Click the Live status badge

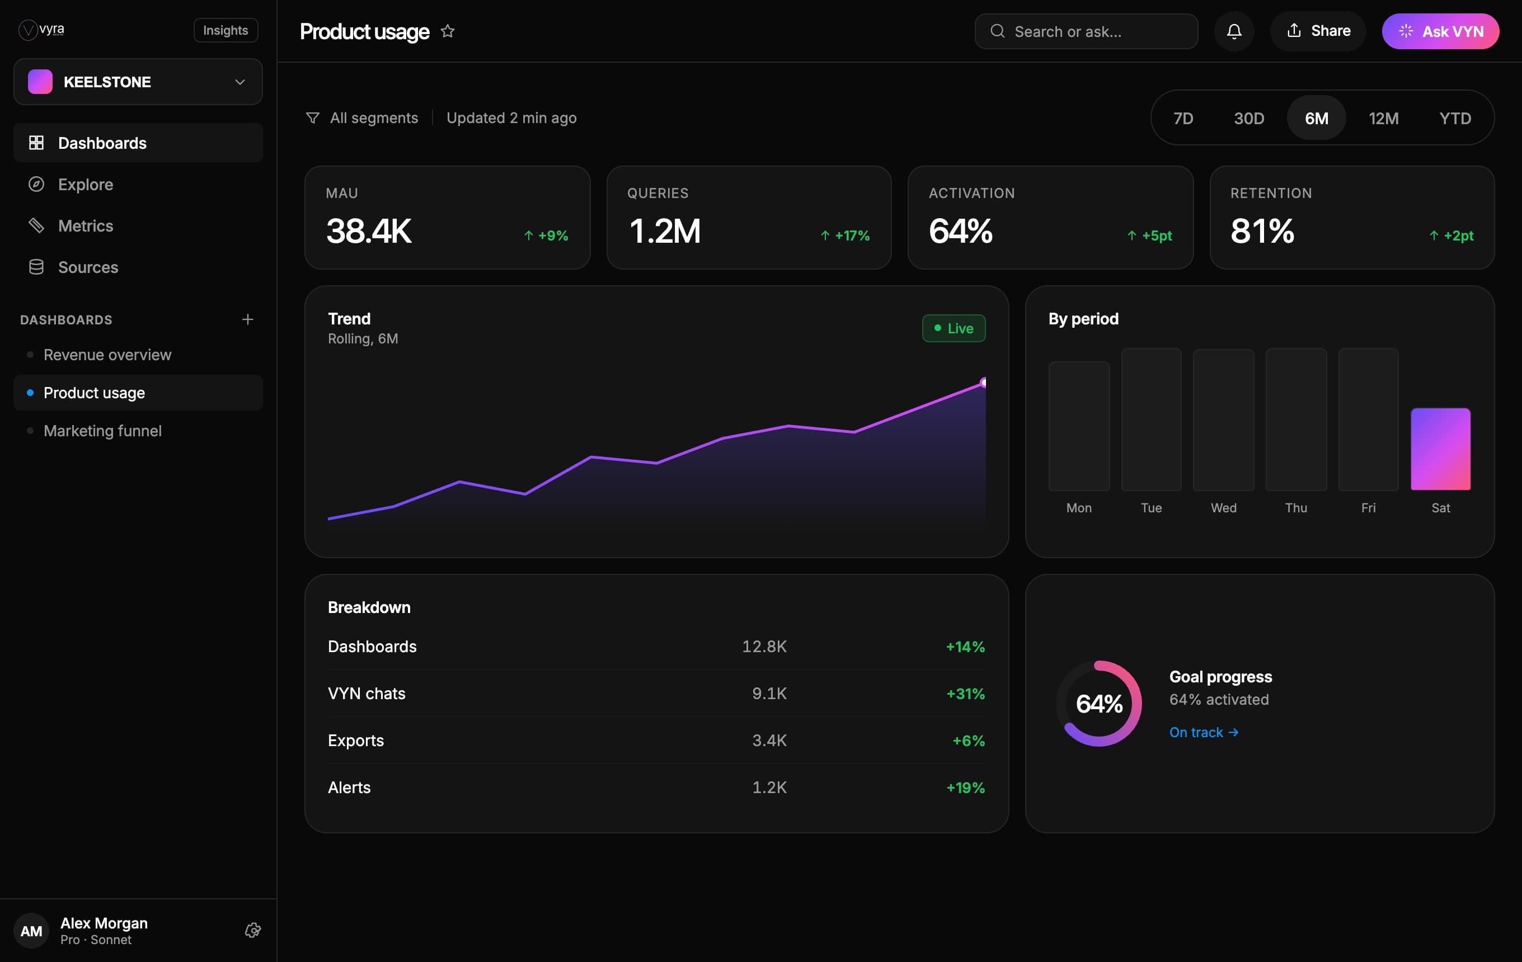[x=954, y=328]
